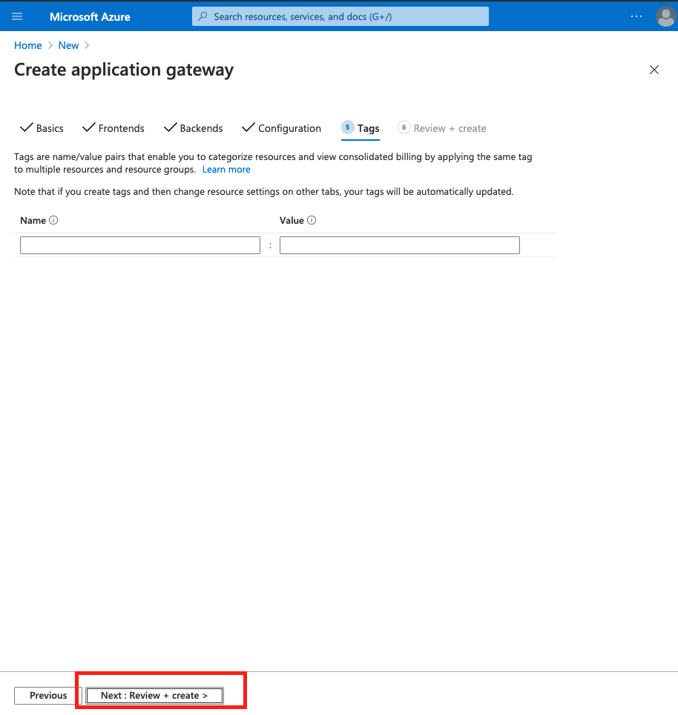Click the Name info icon
This screenshot has height=715, width=678.
coord(53,220)
